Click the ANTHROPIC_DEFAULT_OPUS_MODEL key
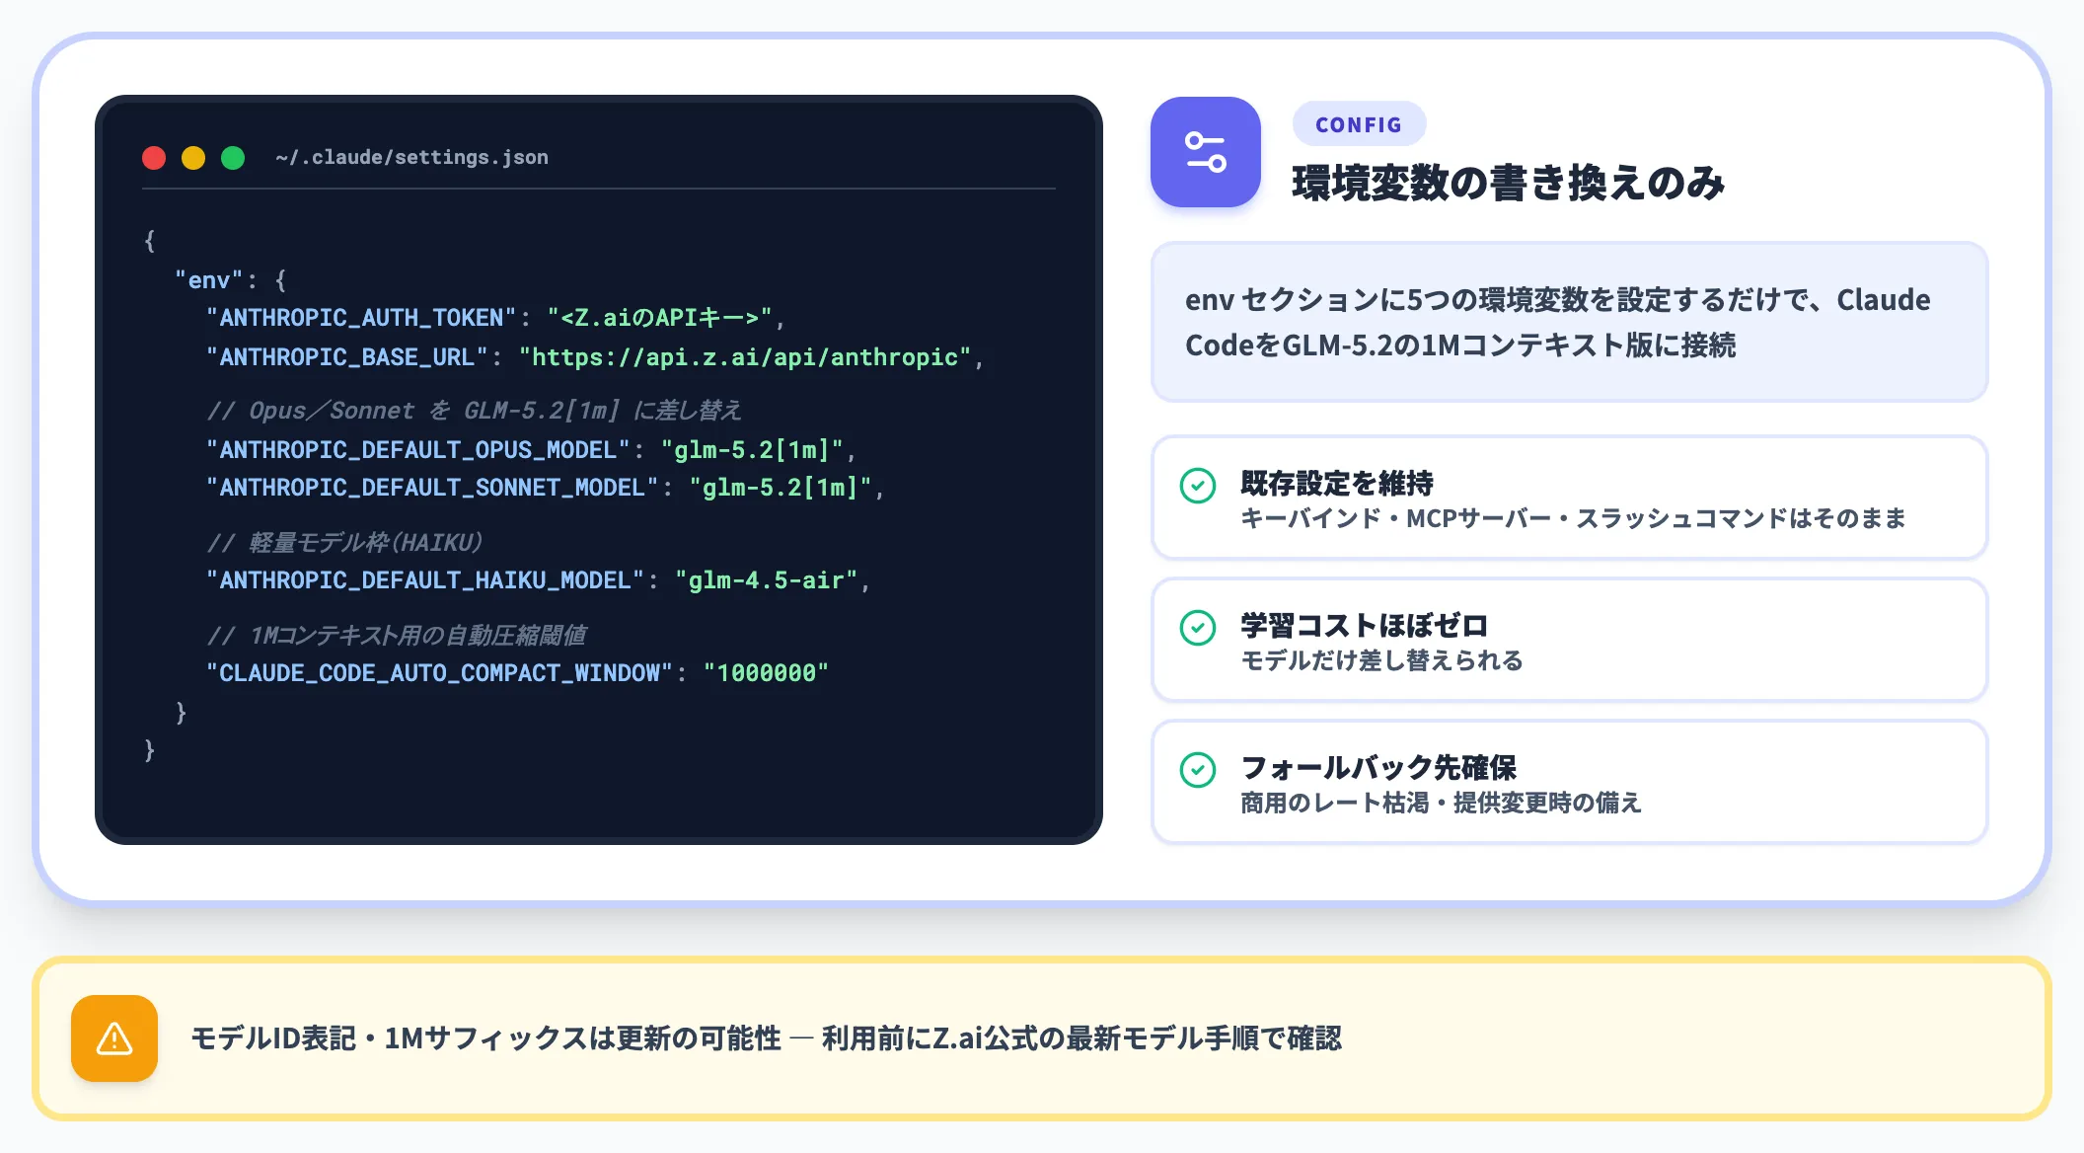 point(418,450)
